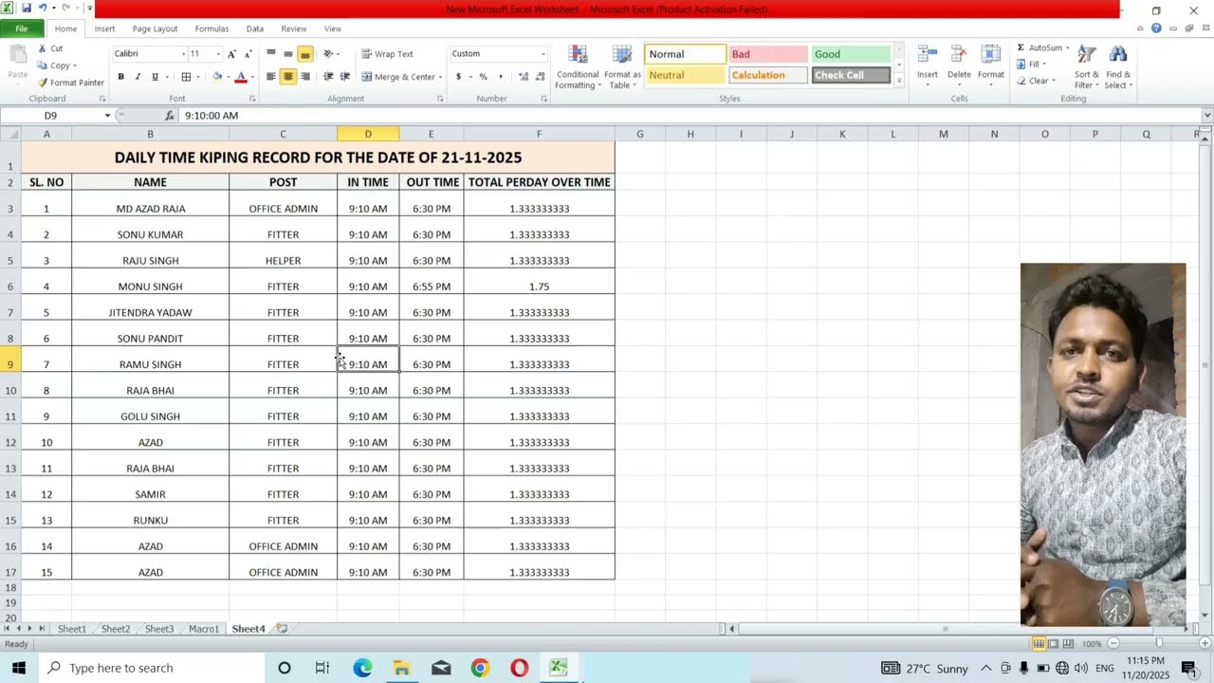This screenshot has width=1214, height=683.
Task: Toggle Bottom Align vertical alignment
Action: 304,54
